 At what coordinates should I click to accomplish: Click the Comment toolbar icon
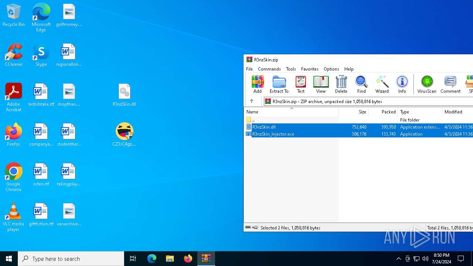[x=450, y=84]
